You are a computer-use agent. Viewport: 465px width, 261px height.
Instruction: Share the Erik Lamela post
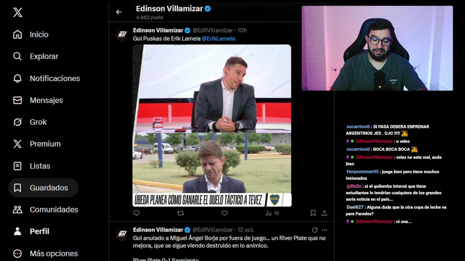point(324,213)
